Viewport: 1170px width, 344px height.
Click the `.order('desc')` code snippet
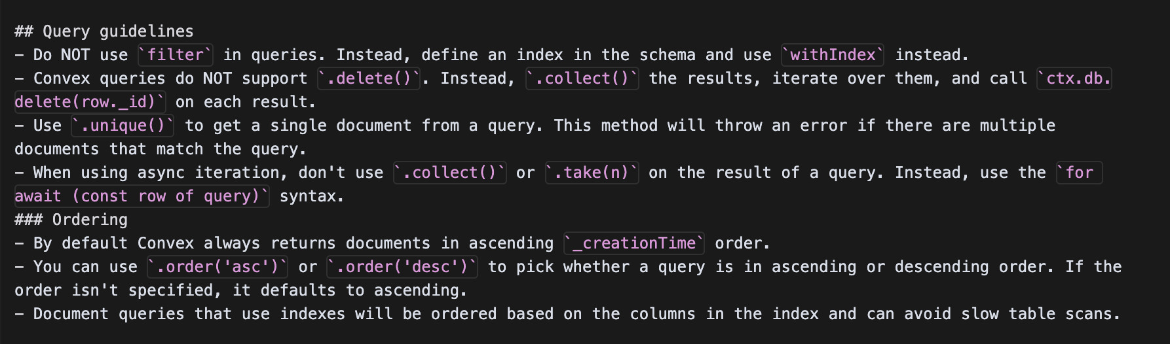click(403, 267)
